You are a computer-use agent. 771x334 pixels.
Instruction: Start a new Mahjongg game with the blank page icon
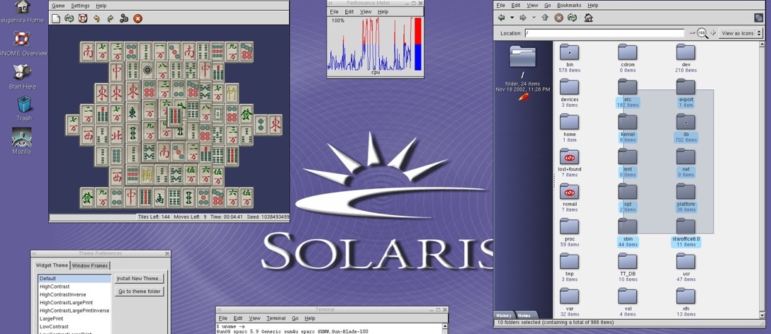tap(56, 18)
